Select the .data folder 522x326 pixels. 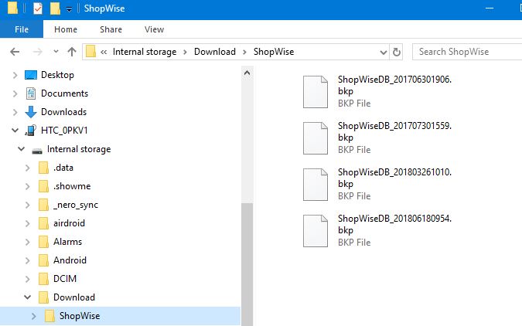[x=63, y=168]
